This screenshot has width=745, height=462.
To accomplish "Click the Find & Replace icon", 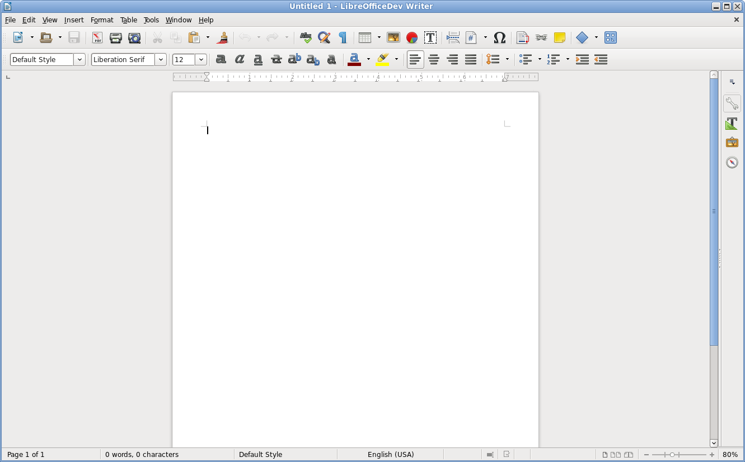I will click(x=324, y=38).
